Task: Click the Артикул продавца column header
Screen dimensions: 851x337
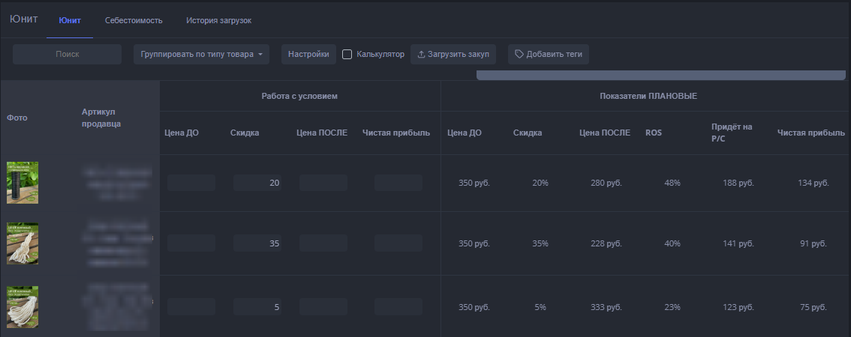Action: pyautogui.click(x=101, y=118)
